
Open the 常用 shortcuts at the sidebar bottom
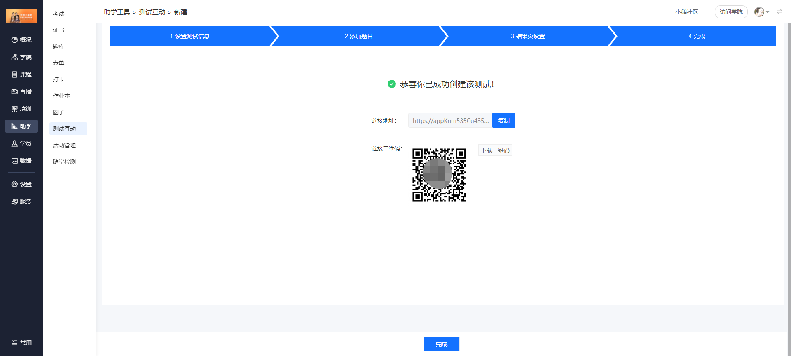click(21, 343)
